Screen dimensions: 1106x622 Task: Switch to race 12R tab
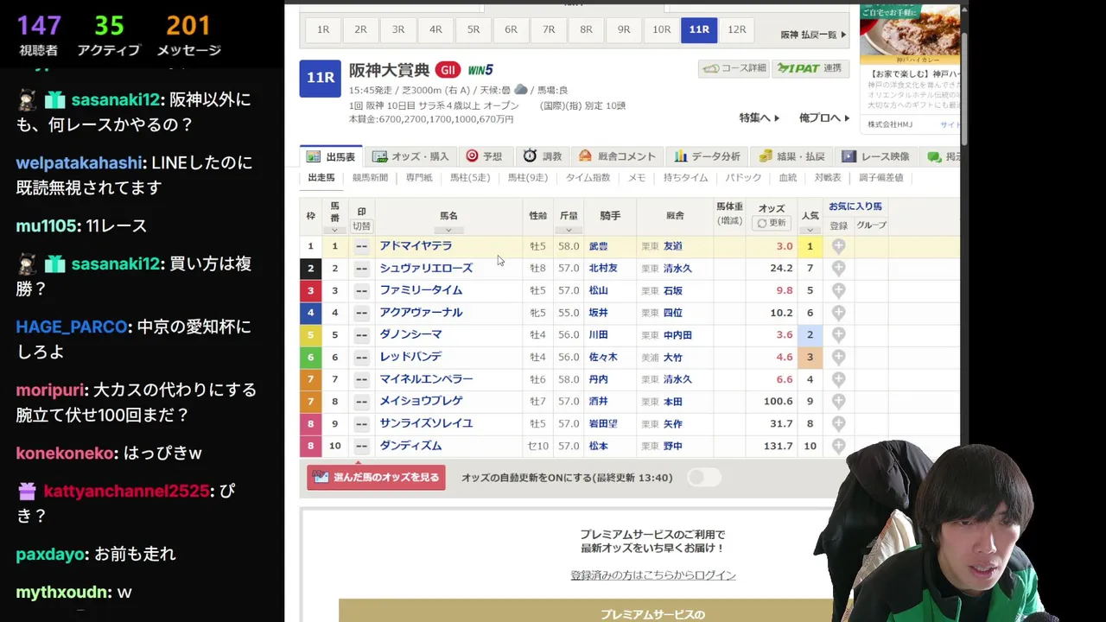point(736,29)
